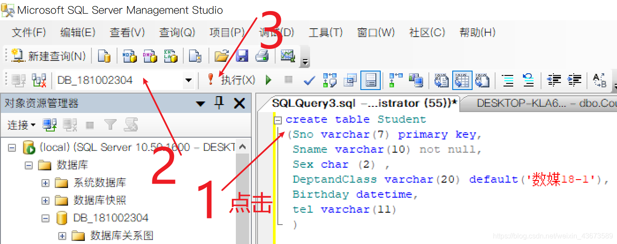
Task: Decrease indent of the selected lines
Action: click(x=554, y=80)
